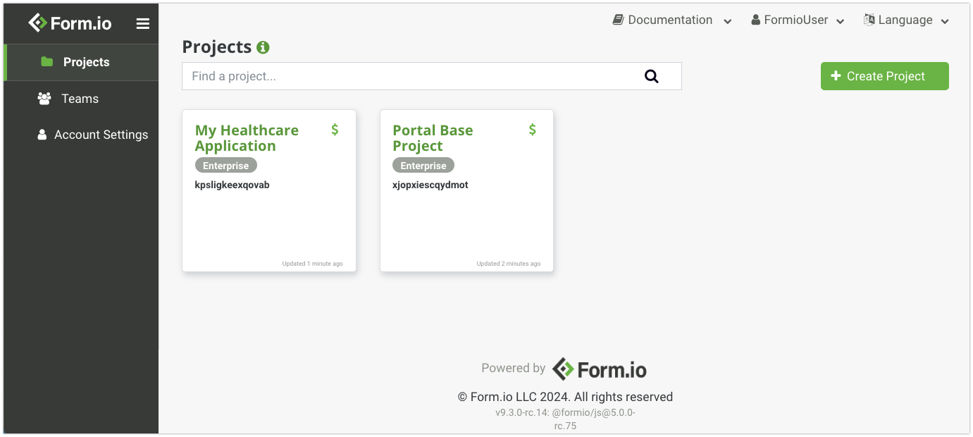
Task: Go to Teams in the sidebar
Action: pos(80,99)
